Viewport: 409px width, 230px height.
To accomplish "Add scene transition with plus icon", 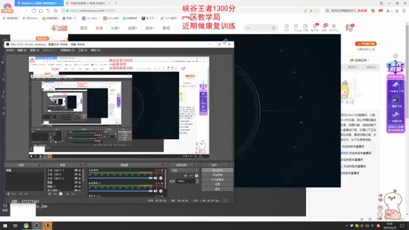I will coord(186,176).
